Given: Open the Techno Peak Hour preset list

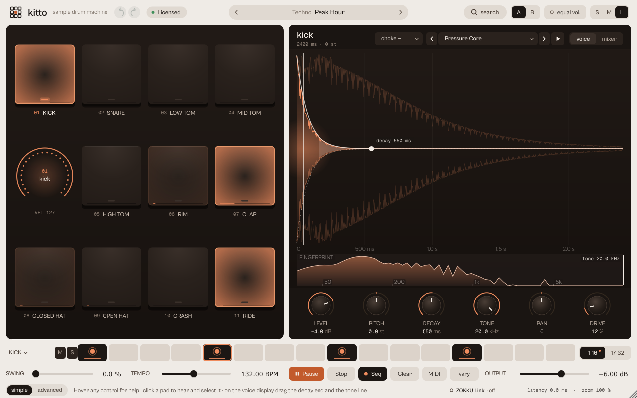Looking at the screenshot, I should point(318,12).
